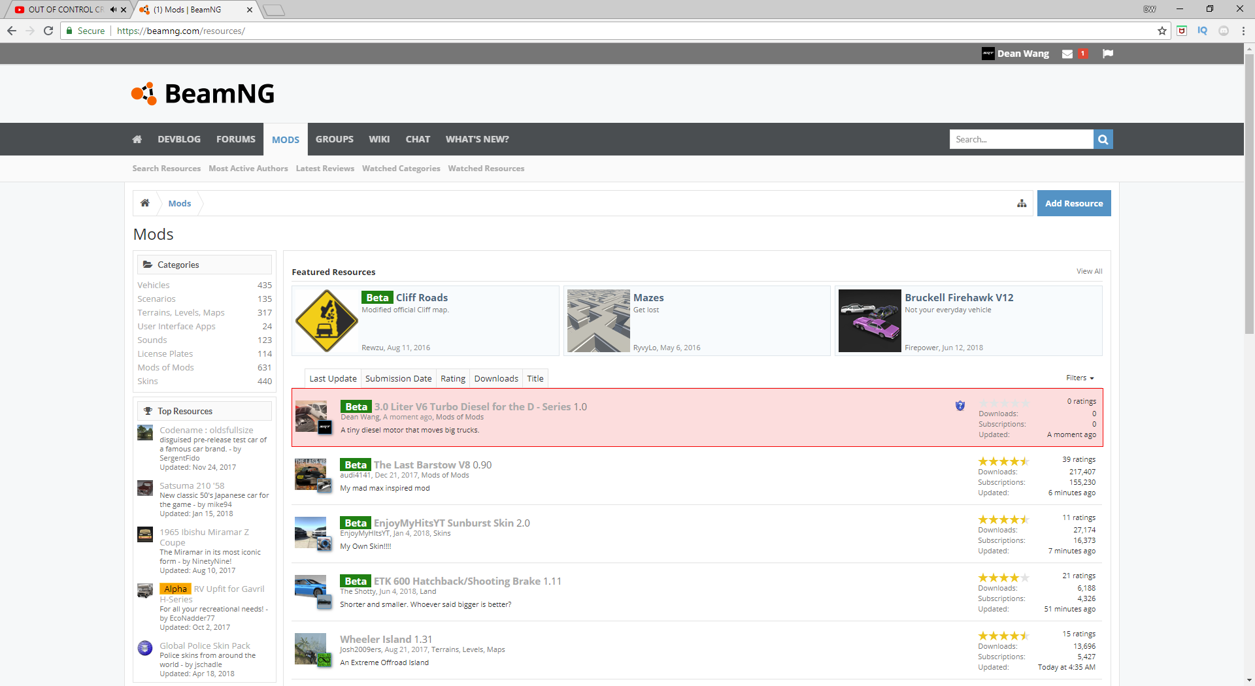Open the sitemap tree icon
Screen dimensions: 1255x686
(x=1022, y=204)
